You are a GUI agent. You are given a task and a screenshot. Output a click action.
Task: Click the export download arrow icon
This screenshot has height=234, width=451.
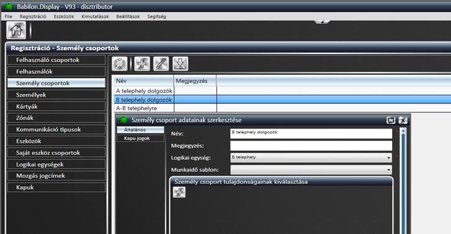click(x=181, y=64)
